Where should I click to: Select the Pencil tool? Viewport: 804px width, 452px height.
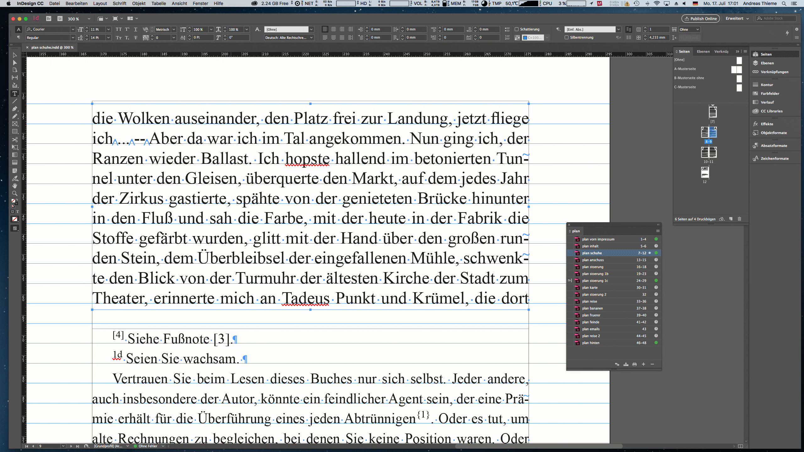tap(14, 116)
